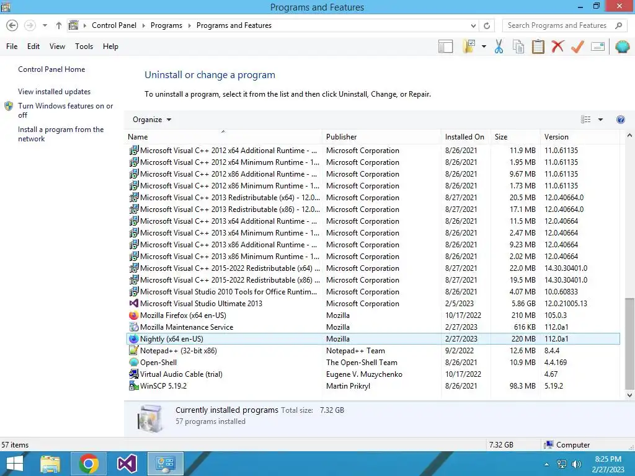Select Microsoft Visual Studio Ultimate 2013 icon

coord(134,304)
